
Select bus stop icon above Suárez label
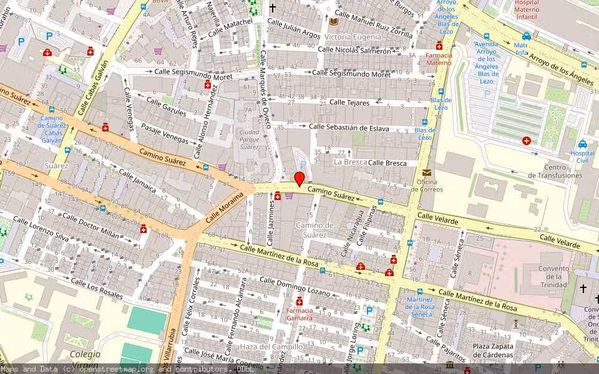point(67,150)
